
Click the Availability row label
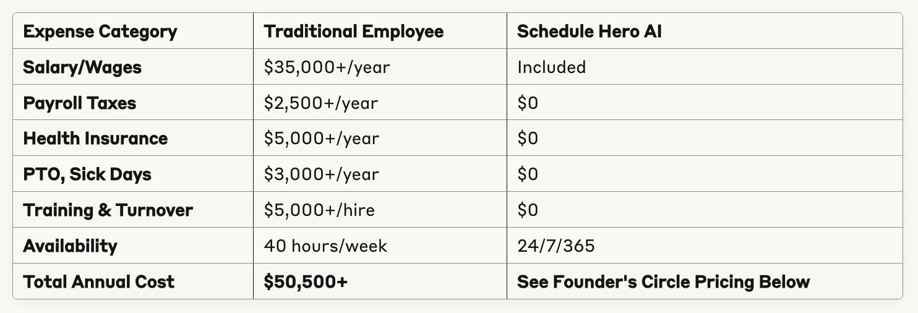point(70,246)
